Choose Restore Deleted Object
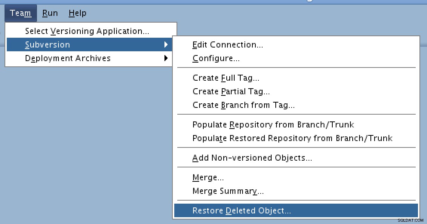427x224 pixels. pyautogui.click(x=296, y=211)
